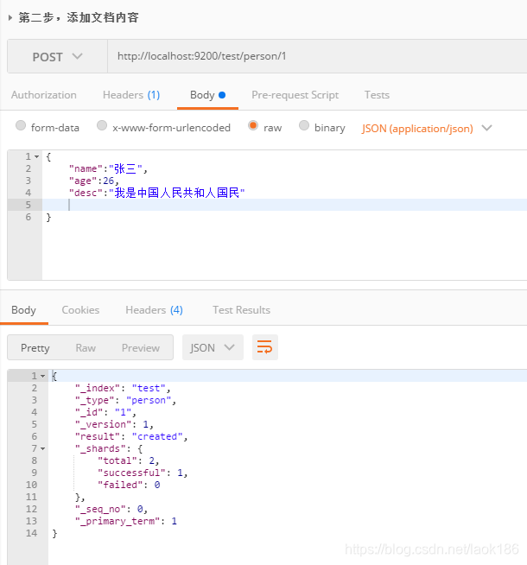The image size is (527, 565).
Task: Choose x-www-form-urlencoded body type
Action: [x=102, y=125]
